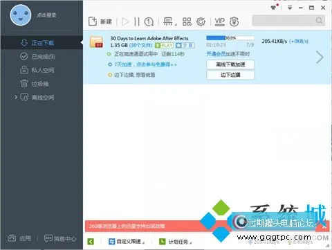The image size is (332, 250).
Task: Click the 30个文件 file count link
Action: click(140, 45)
